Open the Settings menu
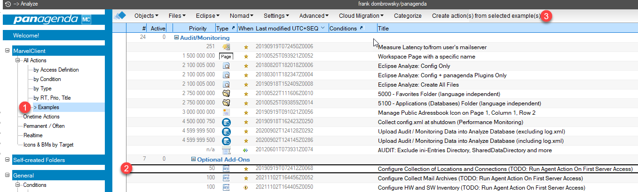The width and height of the screenshot is (638, 192). coord(276,16)
